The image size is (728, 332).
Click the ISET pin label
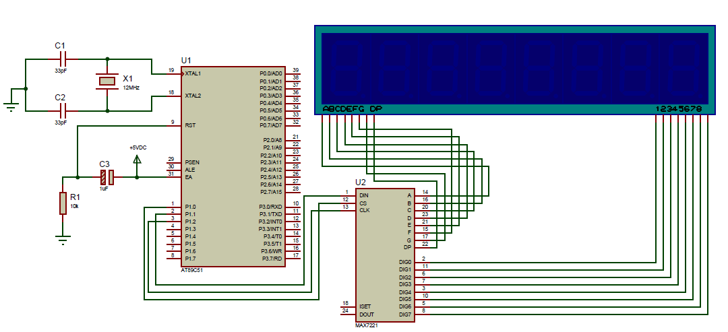pos(365,307)
